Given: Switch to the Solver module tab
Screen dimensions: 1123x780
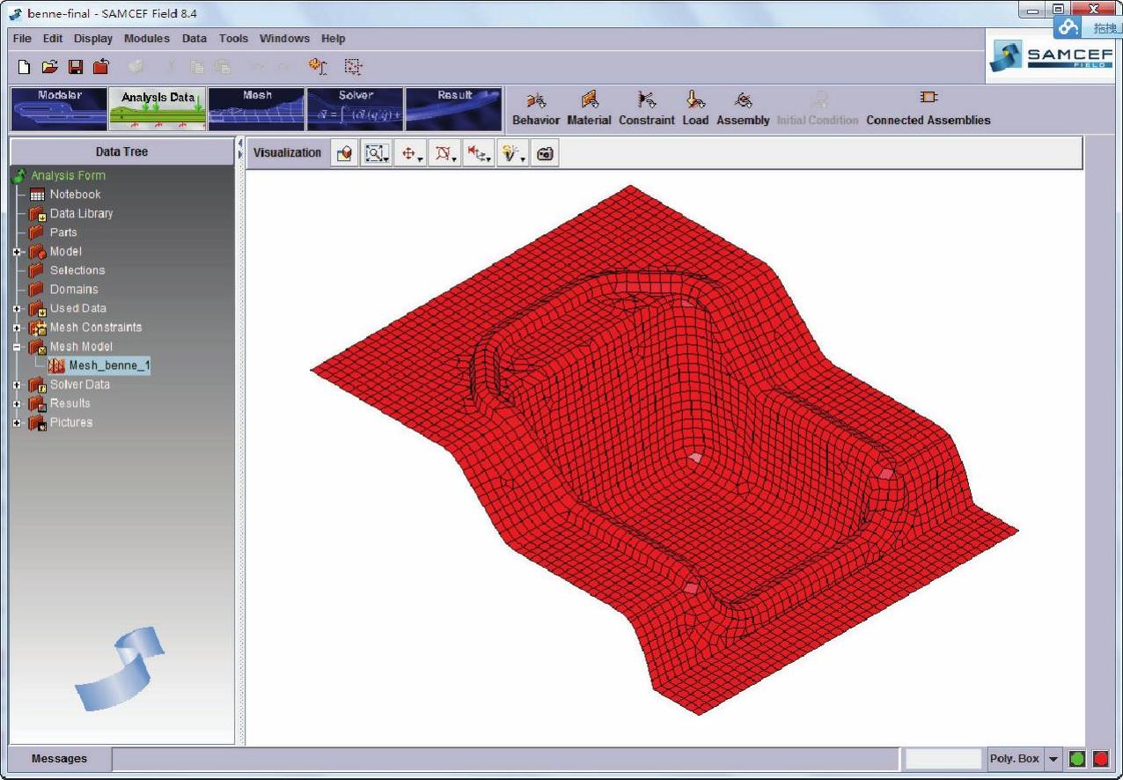Looking at the screenshot, I should [x=355, y=108].
